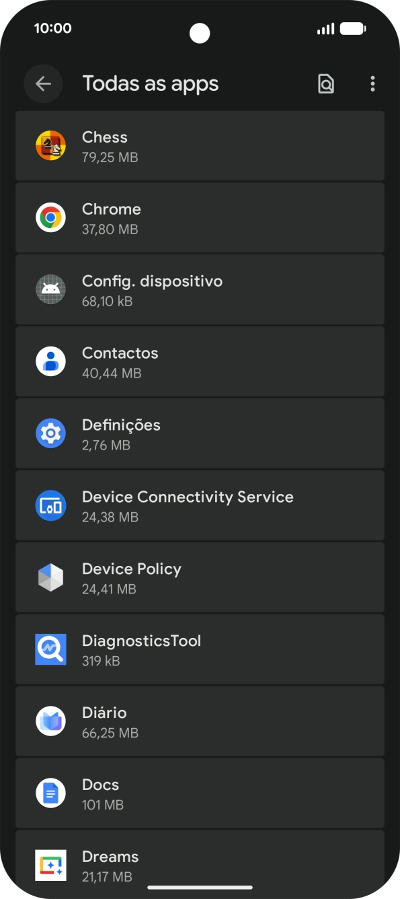The image size is (400, 899).
Task: Tap the back arrow button
Action: (43, 84)
